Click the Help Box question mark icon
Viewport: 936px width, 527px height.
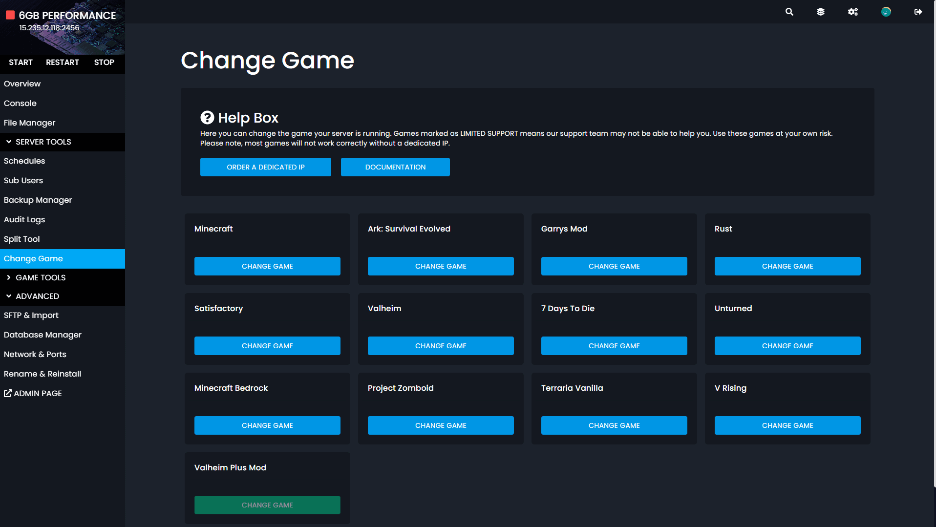(207, 118)
